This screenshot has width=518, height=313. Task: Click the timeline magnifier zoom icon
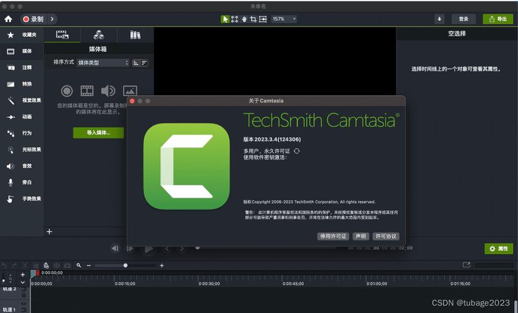coord(79,265)
